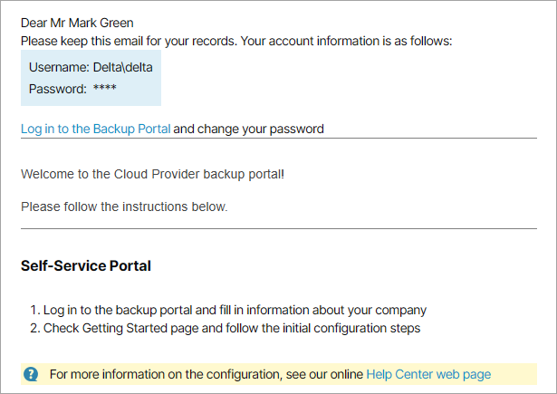557x394 pixels.
Task: Click the 'Password:' label
Action: [57, 89]
